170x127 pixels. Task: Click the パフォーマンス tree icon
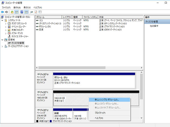coord(9,33)
